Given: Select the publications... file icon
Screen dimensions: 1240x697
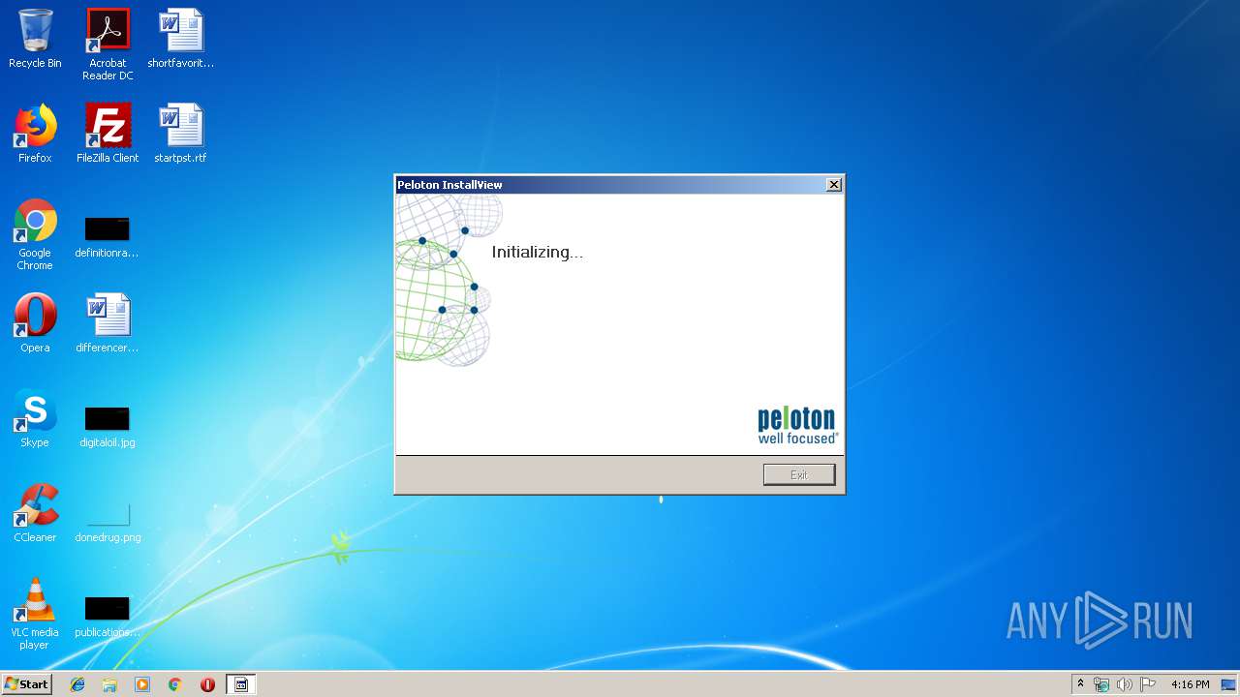Looking at the screenshot, I should pyautogui.click(x=108, y=616).
